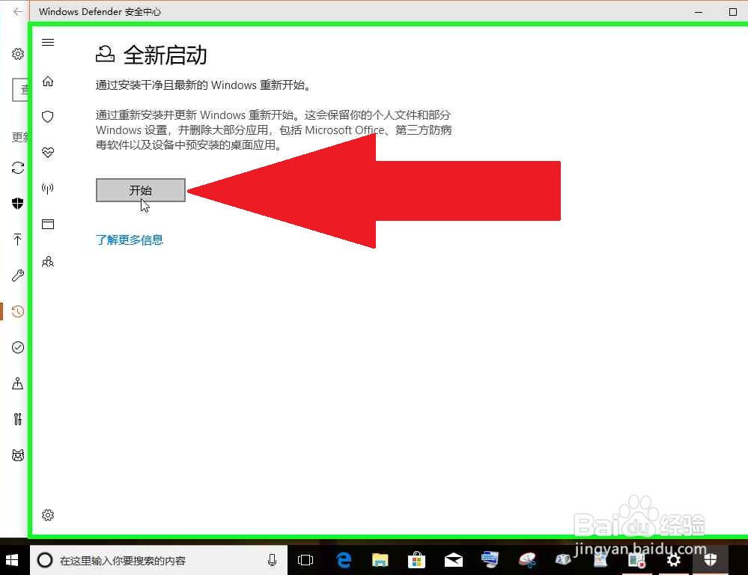This screenshot has height=575, width=748.
Task: Go to the Defender home page icon
Action: point(48,81)
